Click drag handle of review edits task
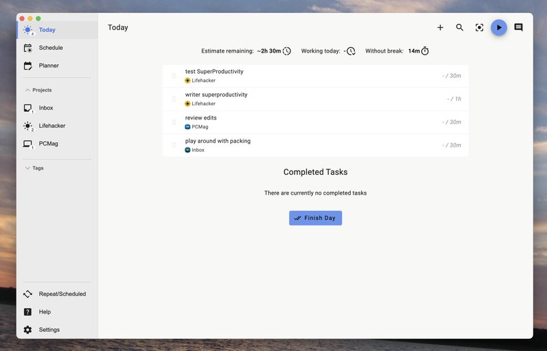547x351 pixels. coord(174,122)
